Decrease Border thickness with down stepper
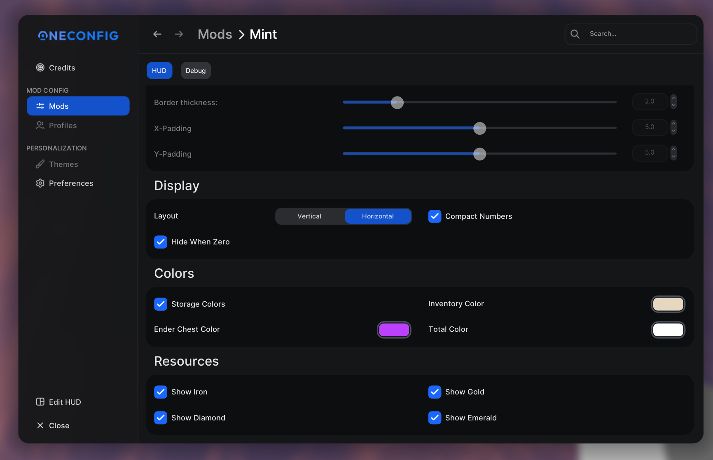Image resolution: width=713 pixels, height=460 pixels. coord(673,105)
